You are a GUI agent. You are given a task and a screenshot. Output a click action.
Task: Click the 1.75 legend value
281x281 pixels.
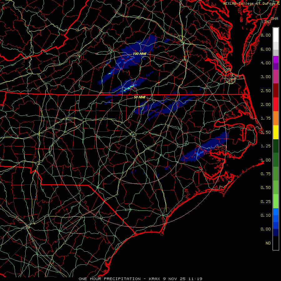tap(266, 118)
